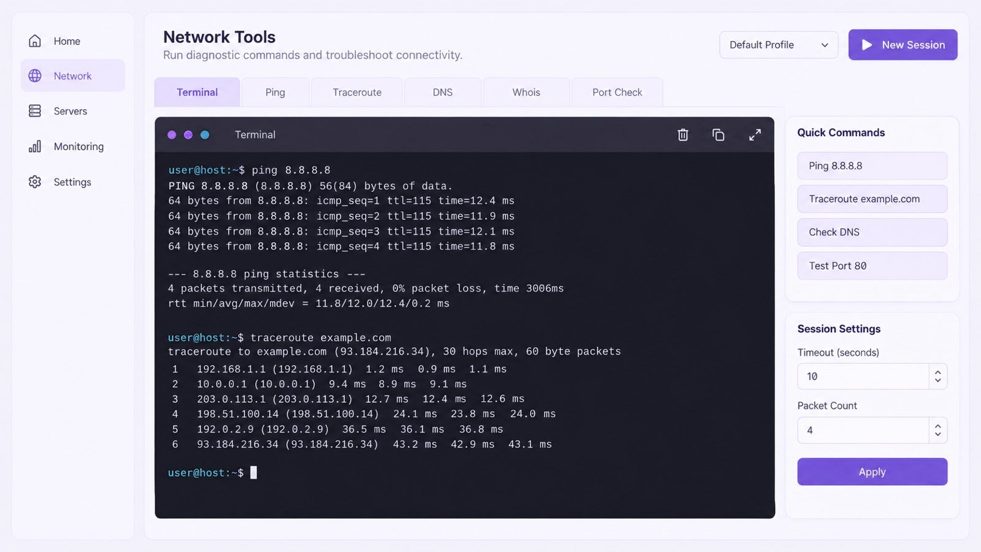Click the terminal prompt cursor

point(253,472)
